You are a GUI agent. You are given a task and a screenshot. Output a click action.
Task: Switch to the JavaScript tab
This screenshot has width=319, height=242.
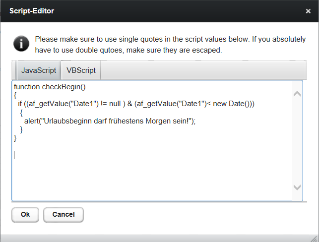coord(39,70)
